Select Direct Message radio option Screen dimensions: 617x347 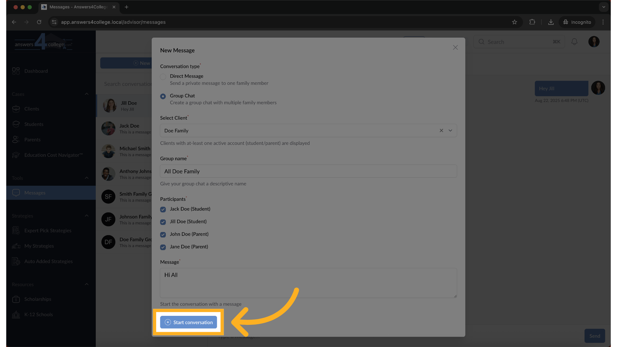(163, 77)
